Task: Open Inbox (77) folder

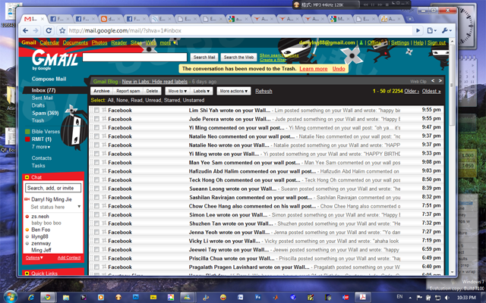Action: click(x=43, y=90)
